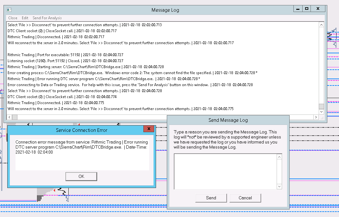Select Send For Analysis menu item

[47, 18]
